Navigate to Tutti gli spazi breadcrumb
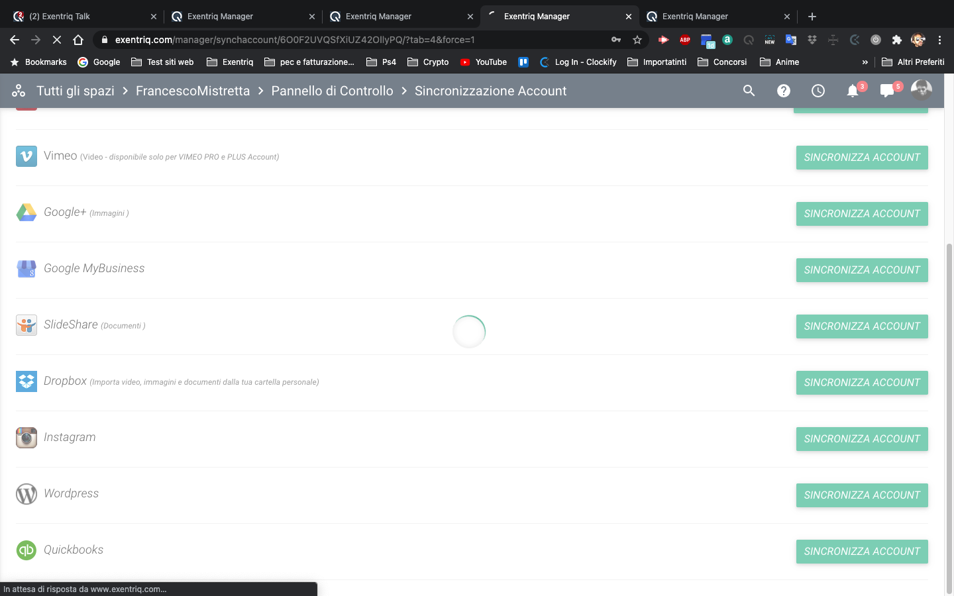Image resolution: width=954 pixels, height=596 pixels. (76, 91)
